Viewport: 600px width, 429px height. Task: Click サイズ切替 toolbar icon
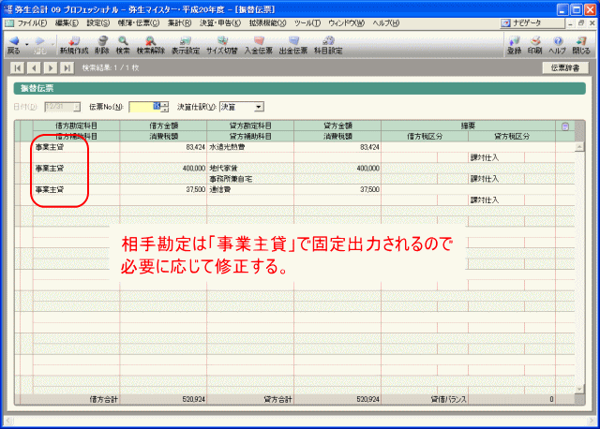[222, 45]
